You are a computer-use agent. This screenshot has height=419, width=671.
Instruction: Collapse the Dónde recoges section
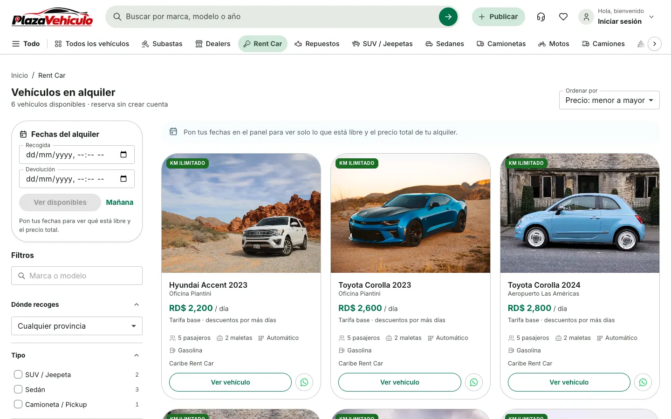click(x=137, y=304)
